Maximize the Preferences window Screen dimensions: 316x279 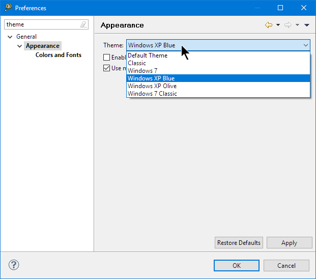tap(280, 8)
